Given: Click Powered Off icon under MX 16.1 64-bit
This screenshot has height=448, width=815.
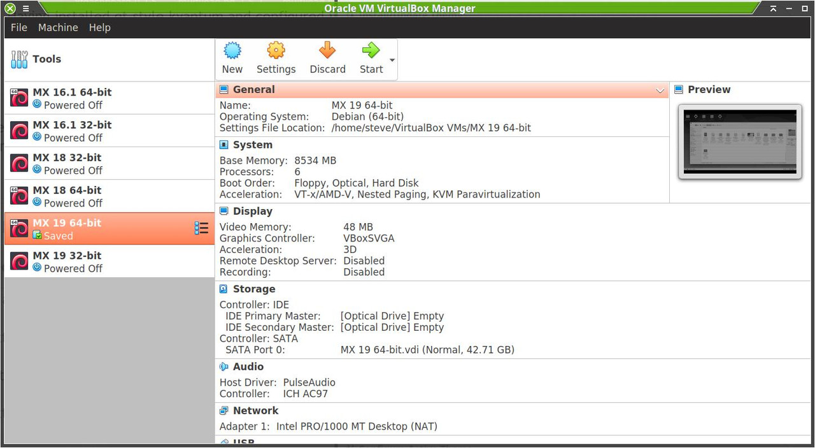Looking at the screenshot, I should click(x=37, y=104).
